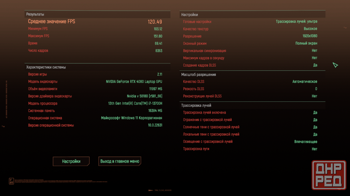Toggle Создание кадров DLSS value Да
The height and width of the screenshot is (196, 350).
pos(315,65)
